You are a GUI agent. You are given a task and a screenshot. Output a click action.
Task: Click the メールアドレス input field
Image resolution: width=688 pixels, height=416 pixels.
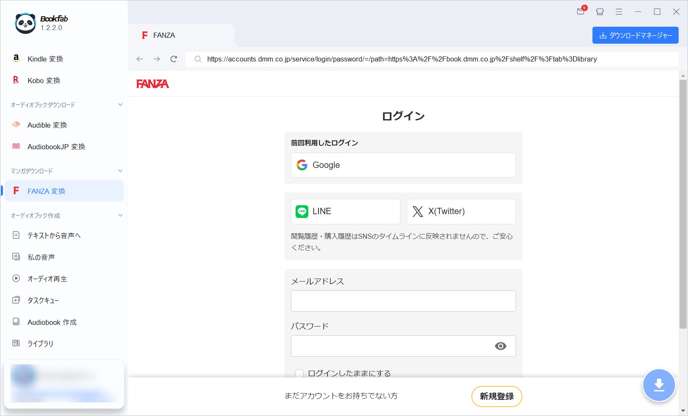(x=403, y=301)
